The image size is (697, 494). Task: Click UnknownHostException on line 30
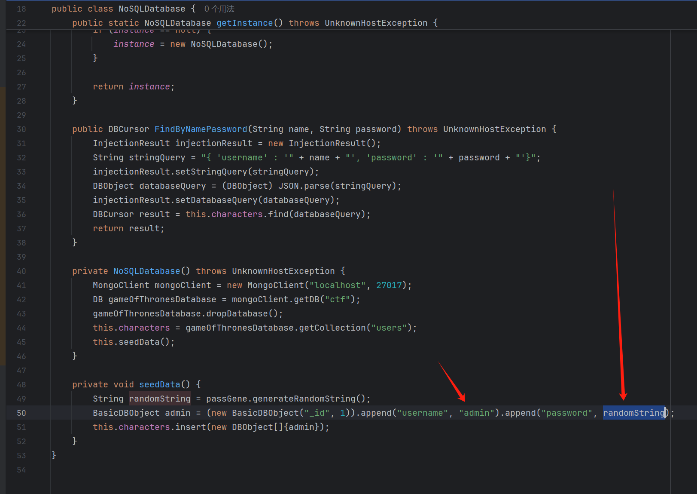494,129
